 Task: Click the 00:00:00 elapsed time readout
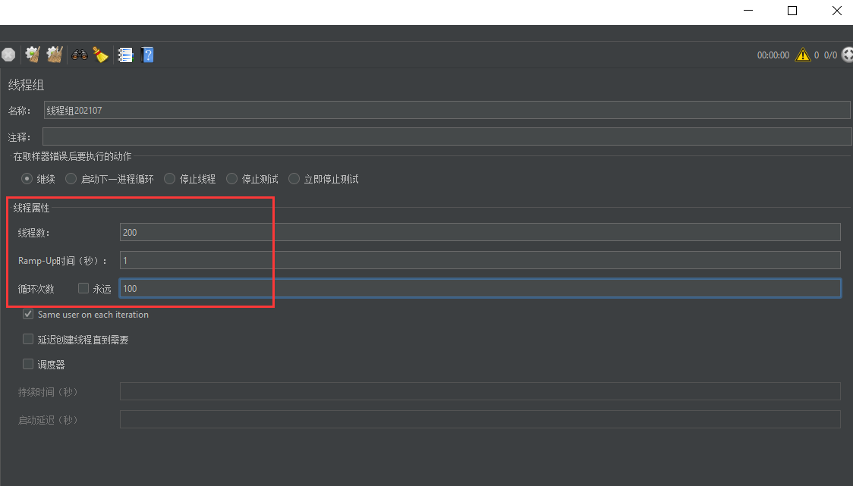click(x=773, y=55)
